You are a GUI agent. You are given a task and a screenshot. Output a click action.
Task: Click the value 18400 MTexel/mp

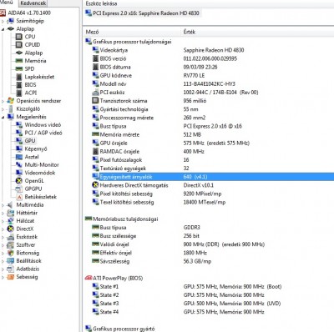click(205, 202)
